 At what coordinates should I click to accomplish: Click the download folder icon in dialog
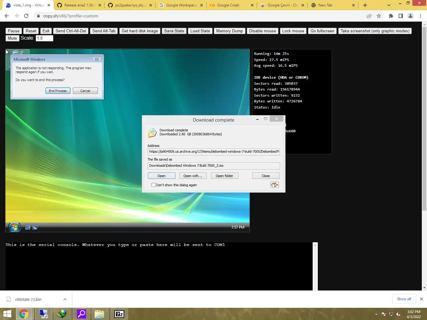tap(152, 133)
